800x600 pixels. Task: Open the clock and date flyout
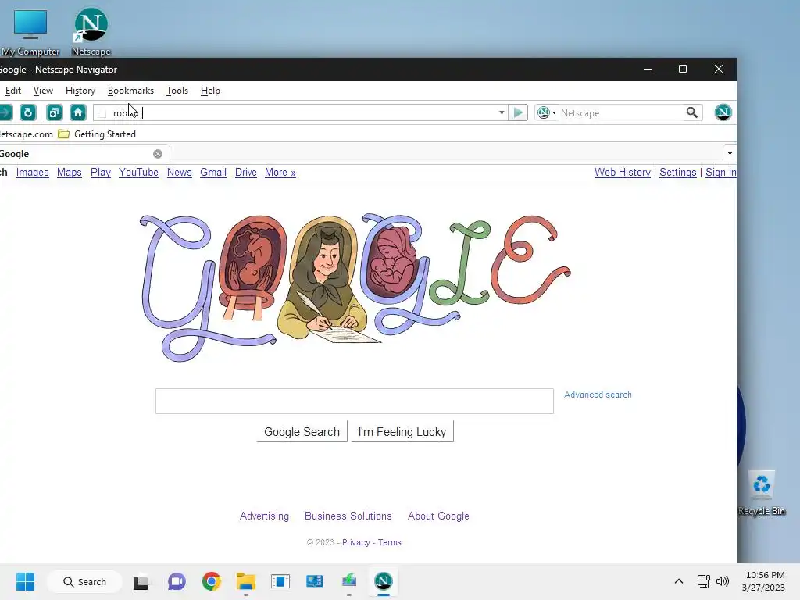click(x=764, y=581)
